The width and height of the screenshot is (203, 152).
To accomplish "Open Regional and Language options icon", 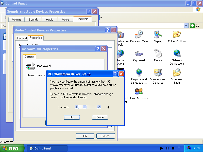I will tap(139, 73).
